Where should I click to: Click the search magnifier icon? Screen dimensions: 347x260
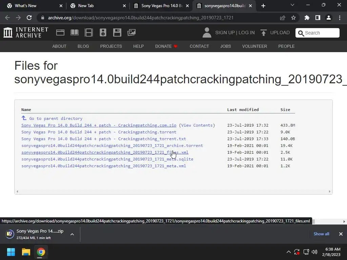(301, 33)
